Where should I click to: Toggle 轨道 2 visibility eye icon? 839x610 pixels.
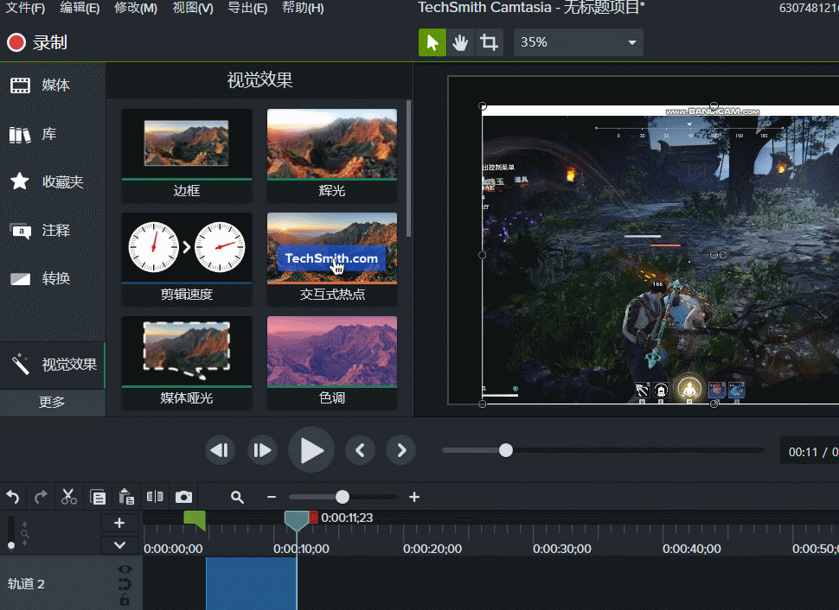pos(125,569)
